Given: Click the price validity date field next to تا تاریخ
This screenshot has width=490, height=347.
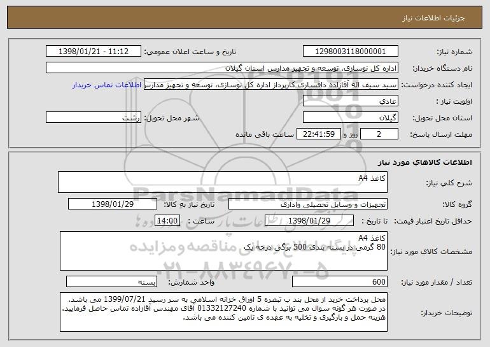Looking at the screenshot, I should click(x=309, y=221).
